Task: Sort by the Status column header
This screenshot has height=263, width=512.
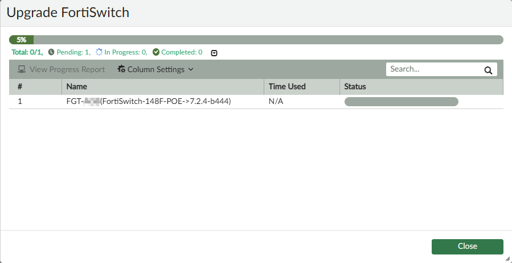Action: pyautogui.click(x=421, y=86)
